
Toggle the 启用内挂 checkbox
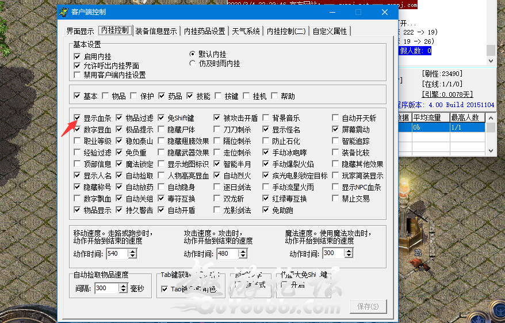pos(78,56)
